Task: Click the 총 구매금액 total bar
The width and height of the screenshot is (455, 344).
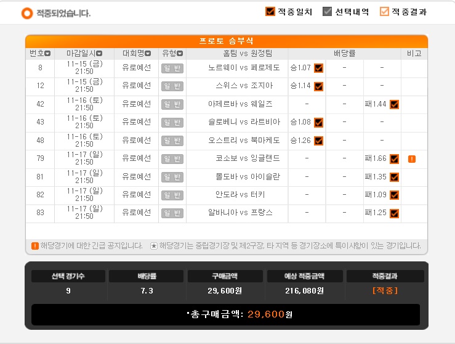Action: point(225,314)
